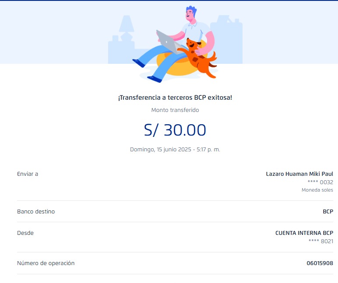The image size is (338, 283).
Task: Click the man's blue hair in illustration
Action: (x=191, y=10)
